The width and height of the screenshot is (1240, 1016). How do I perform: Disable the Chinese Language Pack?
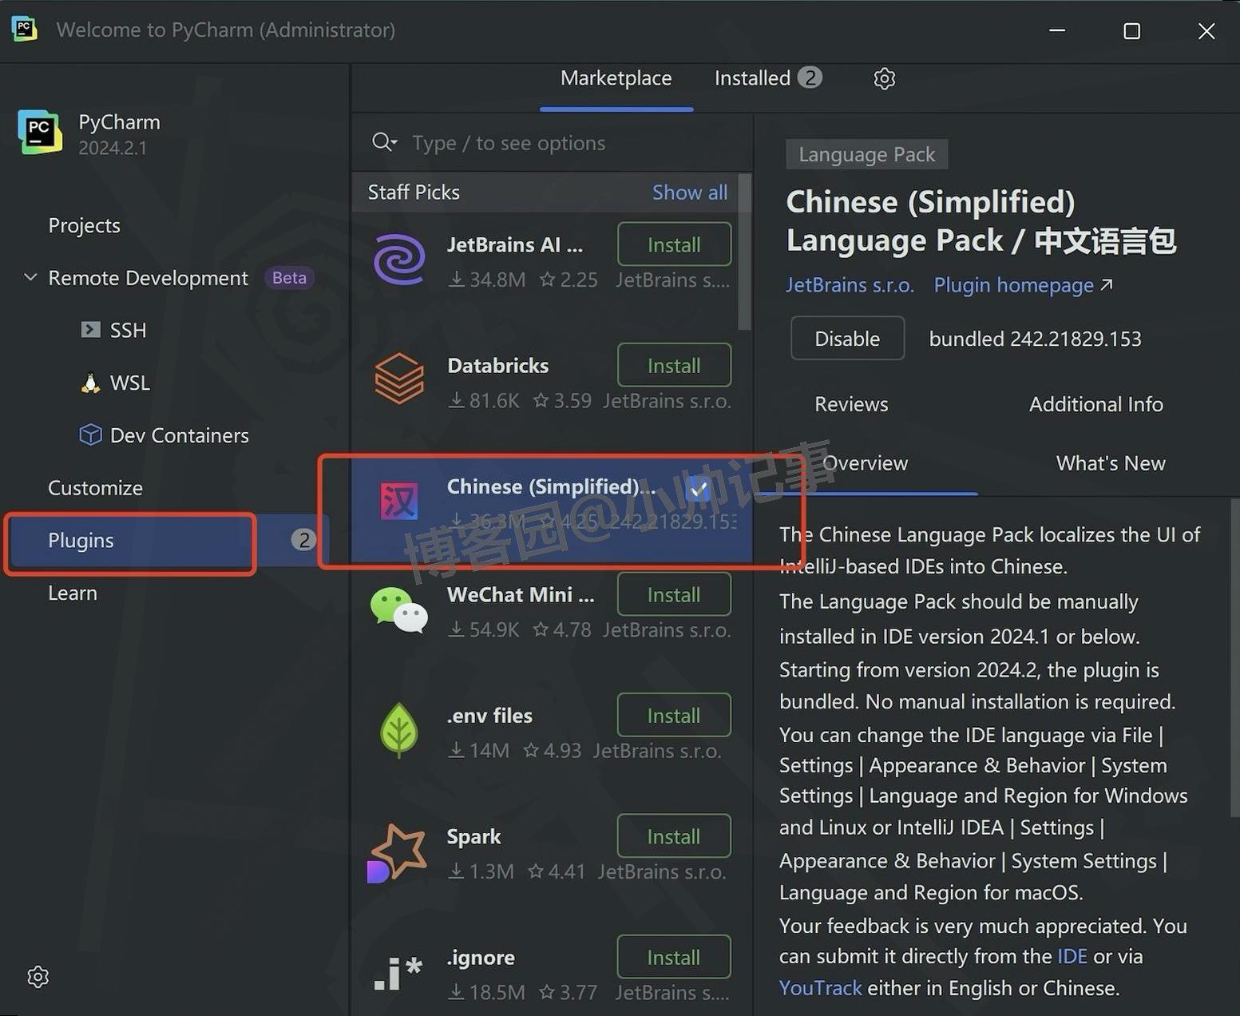coord(847,338)
